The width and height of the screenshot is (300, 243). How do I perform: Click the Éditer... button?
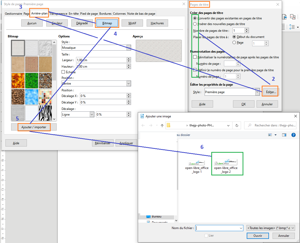click(x=271, y=92)
